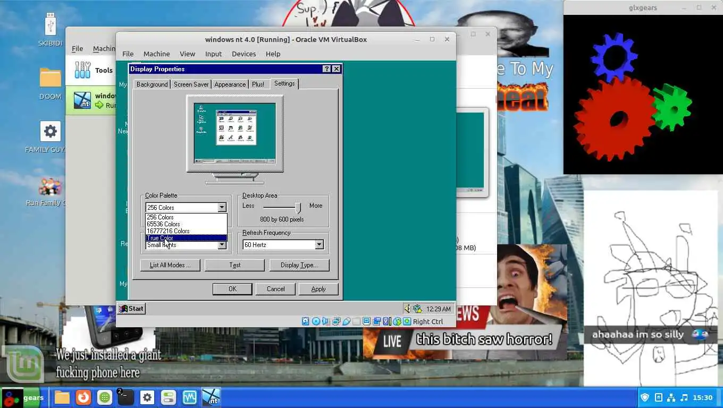This screenshot has width=723, height=408.
Task: Click the shield icon in the system tray
Action: [645, 397]
